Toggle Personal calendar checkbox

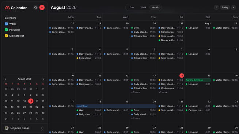(6, 30)
